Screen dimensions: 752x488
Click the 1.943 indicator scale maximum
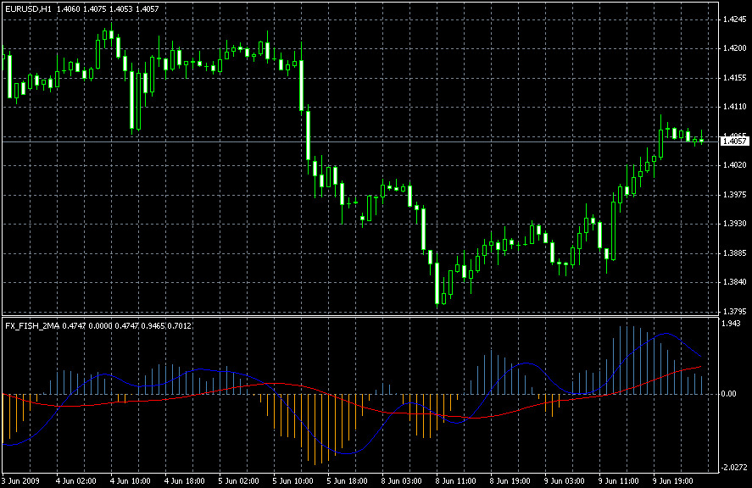click(x=729, y=324)
